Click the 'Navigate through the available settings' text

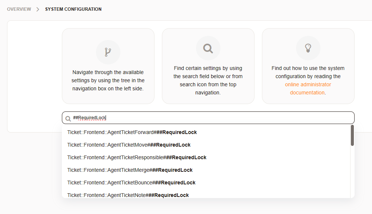[108, 80]
